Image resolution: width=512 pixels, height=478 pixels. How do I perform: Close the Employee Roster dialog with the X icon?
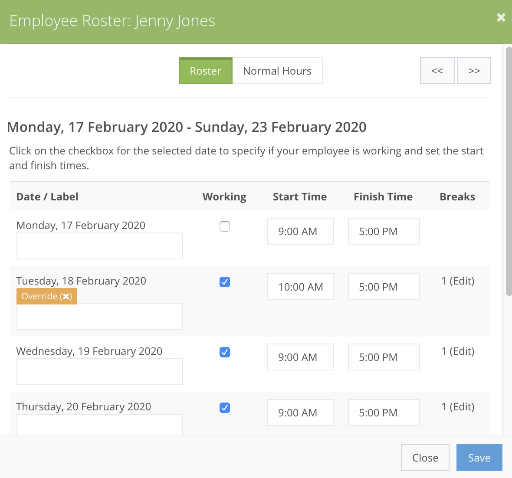point(501,17)
